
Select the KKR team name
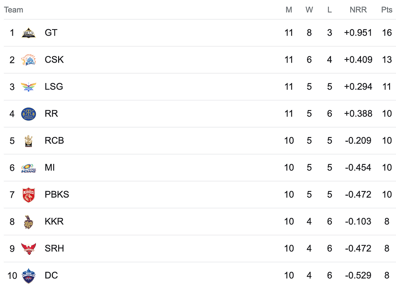pos(54,221)
